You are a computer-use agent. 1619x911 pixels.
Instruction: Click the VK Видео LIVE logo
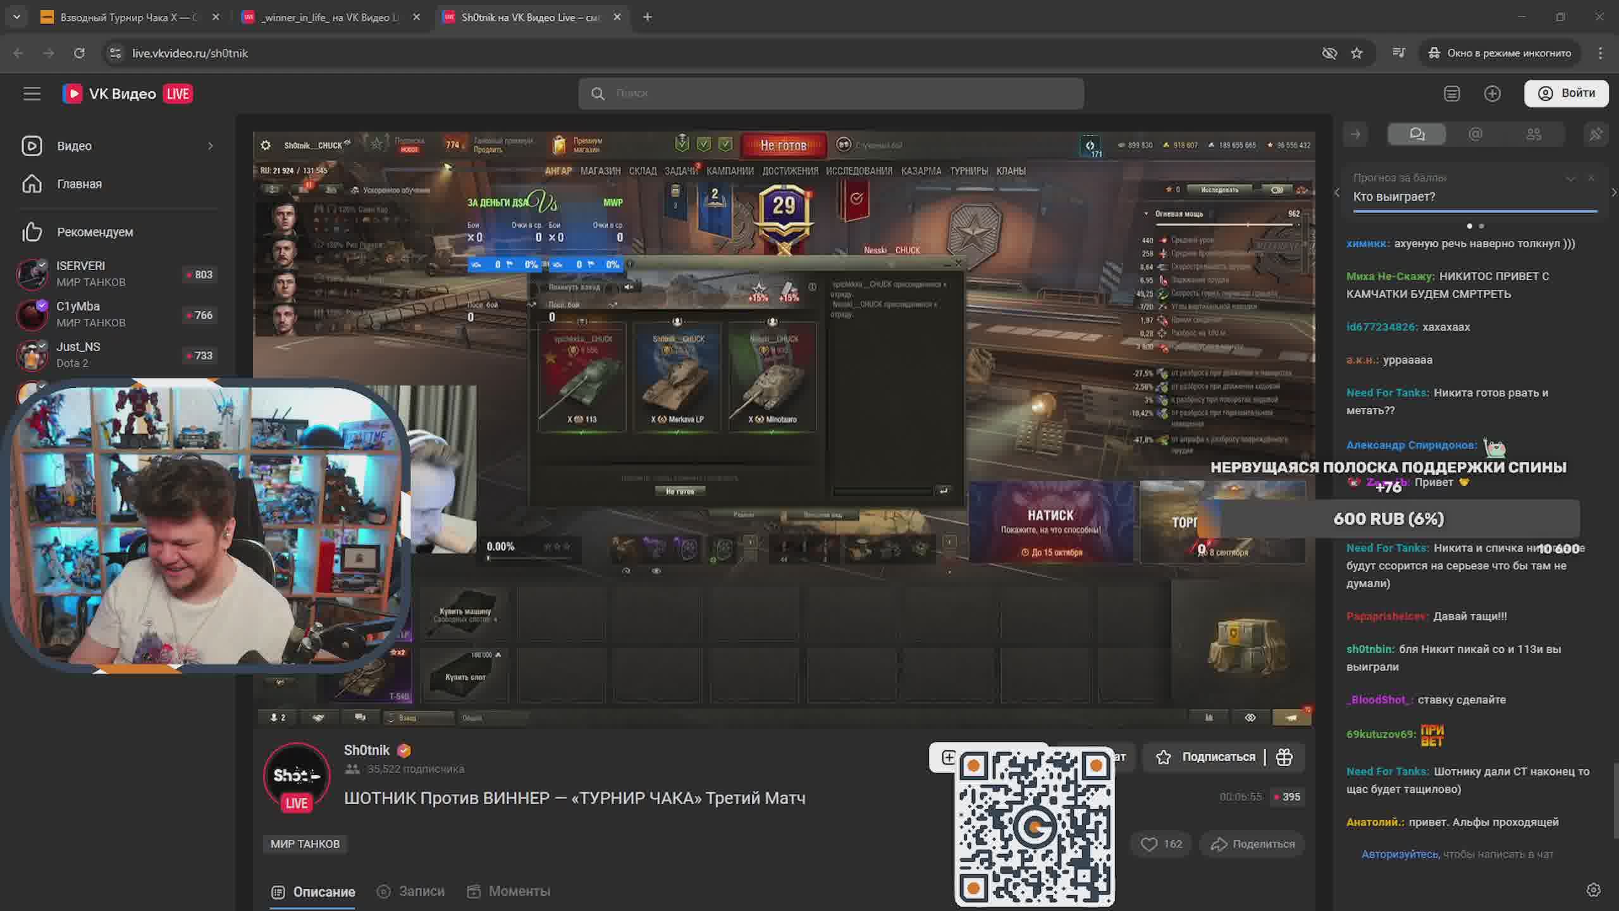(128, 94)
